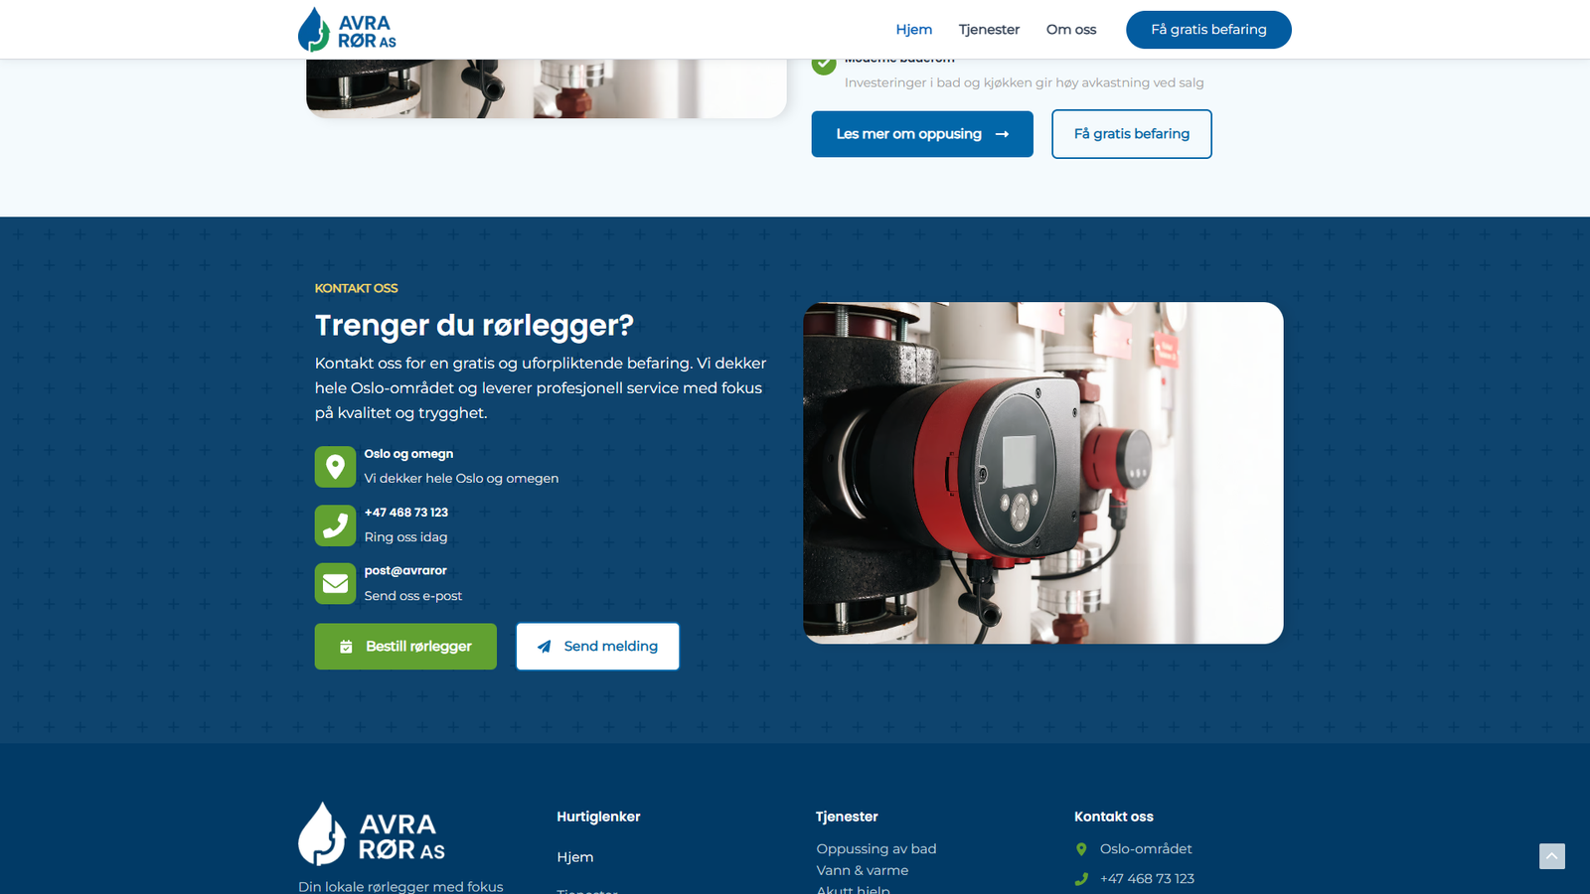Click the footer location pin icon
Viewport: 1590px width, 894px height.
click(x=1081, y=849)
